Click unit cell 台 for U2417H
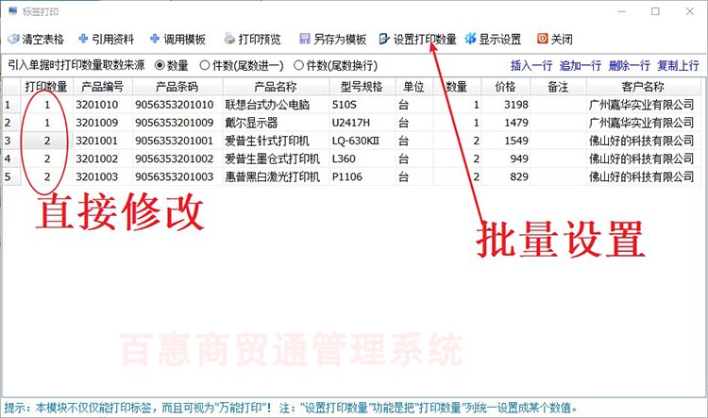 pos(414,123)
